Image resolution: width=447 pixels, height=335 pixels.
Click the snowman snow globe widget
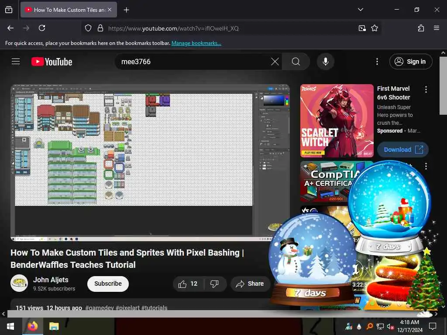click(x=313, y=260)
